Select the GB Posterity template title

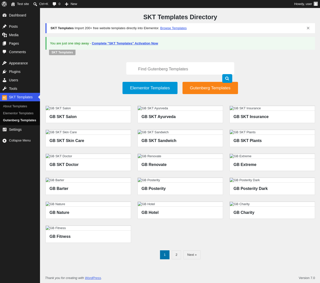pyautogui.click(x=153, y=189)
